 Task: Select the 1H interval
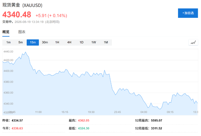pyautogui.click(x=57, y=42)
